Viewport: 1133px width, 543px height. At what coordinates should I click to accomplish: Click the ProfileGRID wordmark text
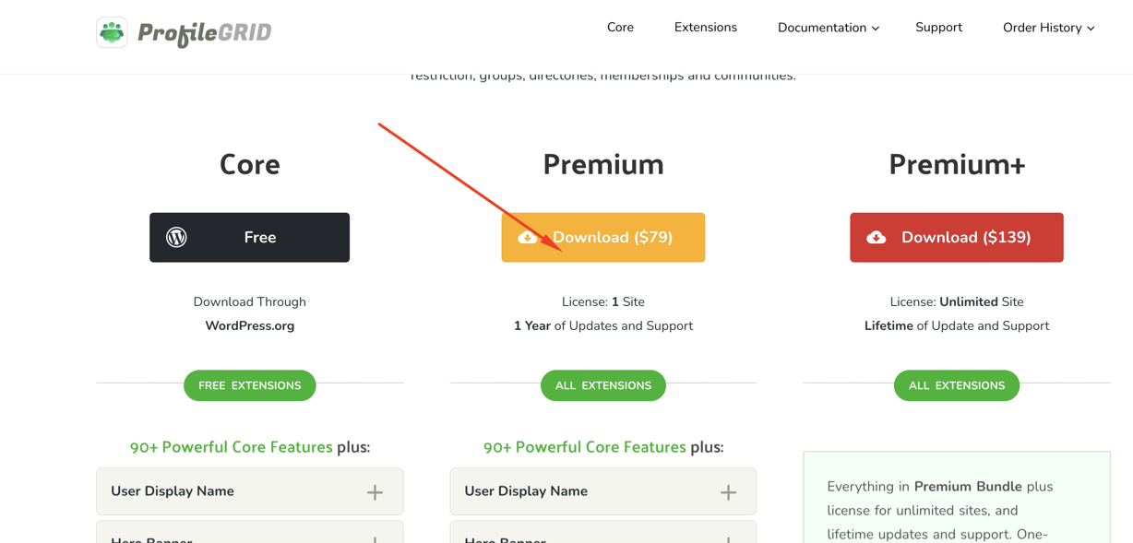click(x=205, y=33)
